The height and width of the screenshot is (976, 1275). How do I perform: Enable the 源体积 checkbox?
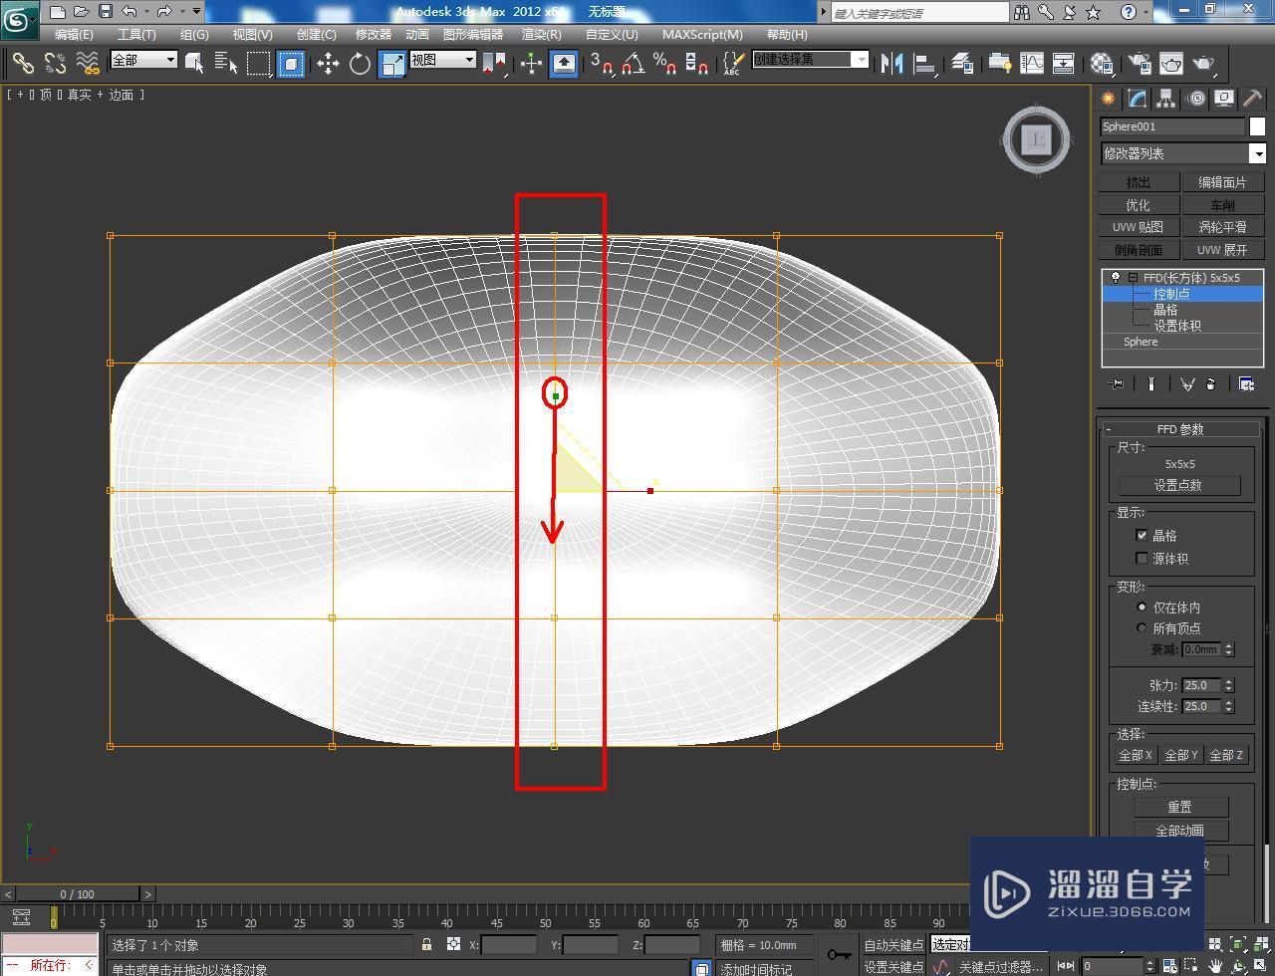(x=1142, y=558)
